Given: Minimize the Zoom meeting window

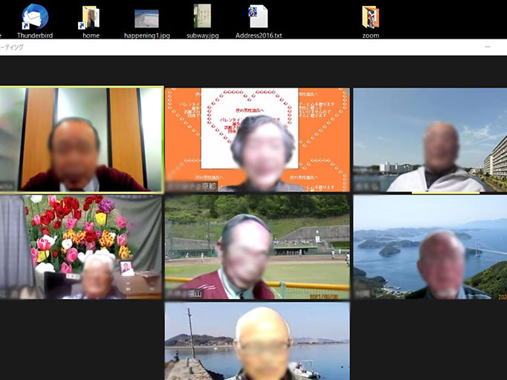Looking at the screenshot, I should pos(487,47).
